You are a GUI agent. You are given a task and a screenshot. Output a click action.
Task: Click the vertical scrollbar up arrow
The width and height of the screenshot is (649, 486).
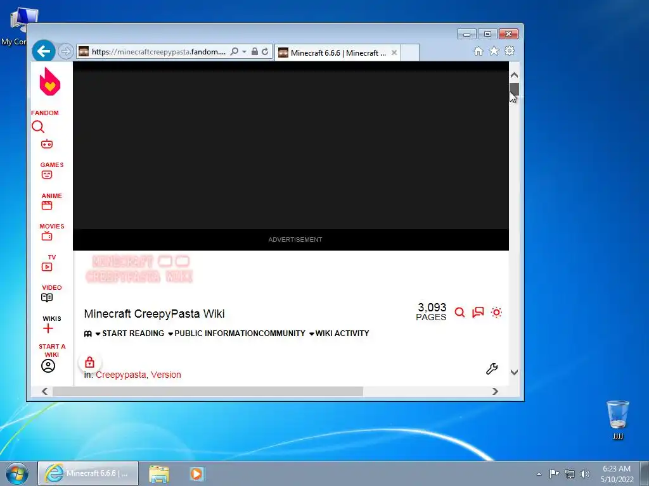click(x=514, y=75)
